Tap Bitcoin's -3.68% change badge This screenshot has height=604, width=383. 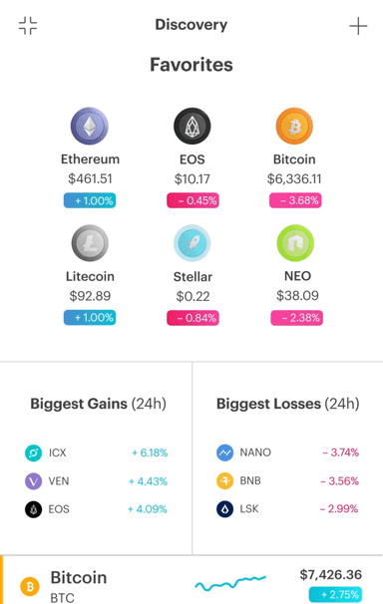click(295, 200)
